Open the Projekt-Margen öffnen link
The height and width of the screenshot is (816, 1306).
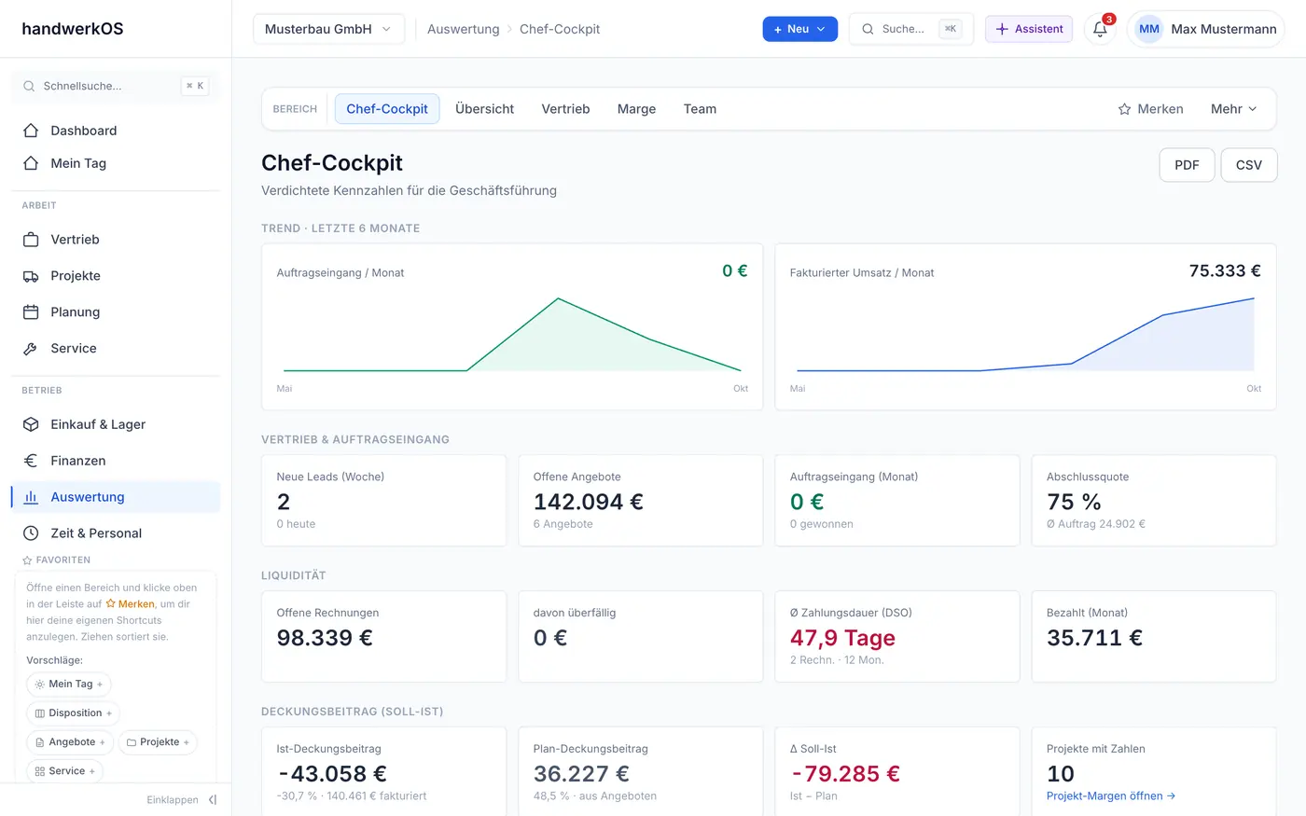click(1111, 796)
